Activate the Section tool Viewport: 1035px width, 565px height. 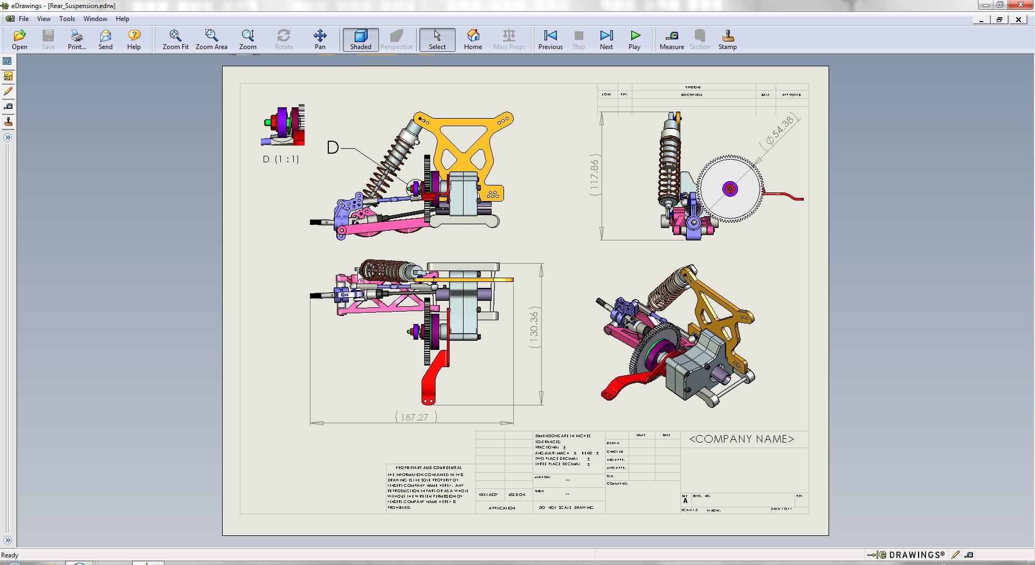click(x=699, y=39)
